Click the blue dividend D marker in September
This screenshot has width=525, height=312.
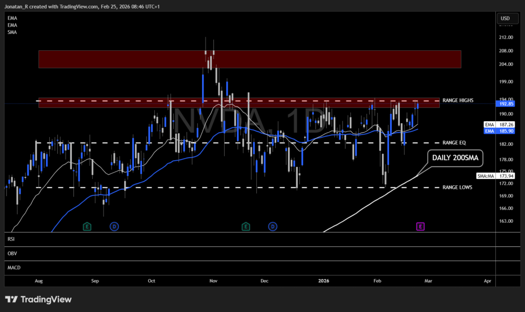click(114, 226)
